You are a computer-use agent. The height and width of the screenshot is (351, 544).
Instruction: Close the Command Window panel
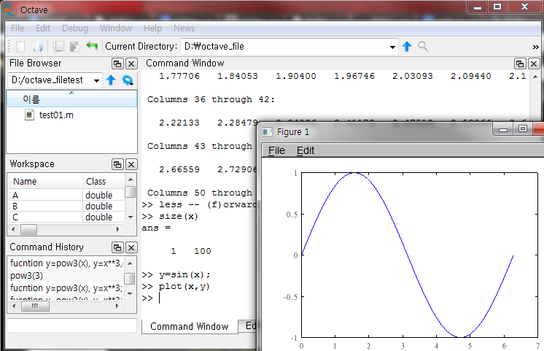(x=534, y=63)
